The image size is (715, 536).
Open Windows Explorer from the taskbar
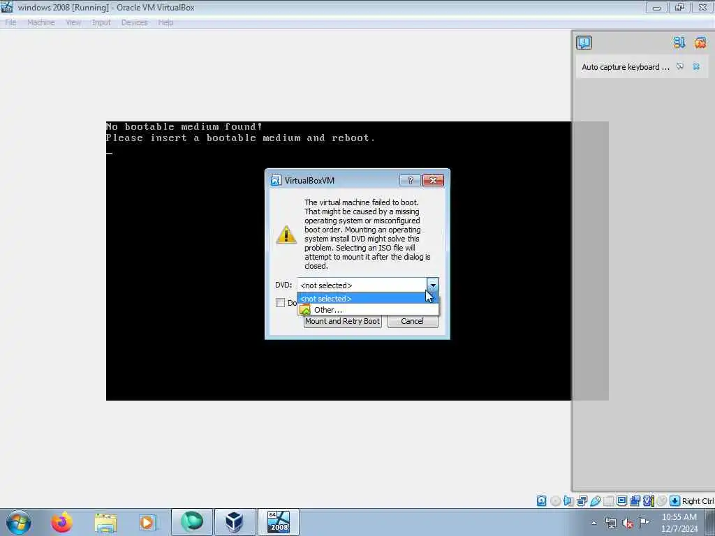pyautogui.click(x=106, y=522)
